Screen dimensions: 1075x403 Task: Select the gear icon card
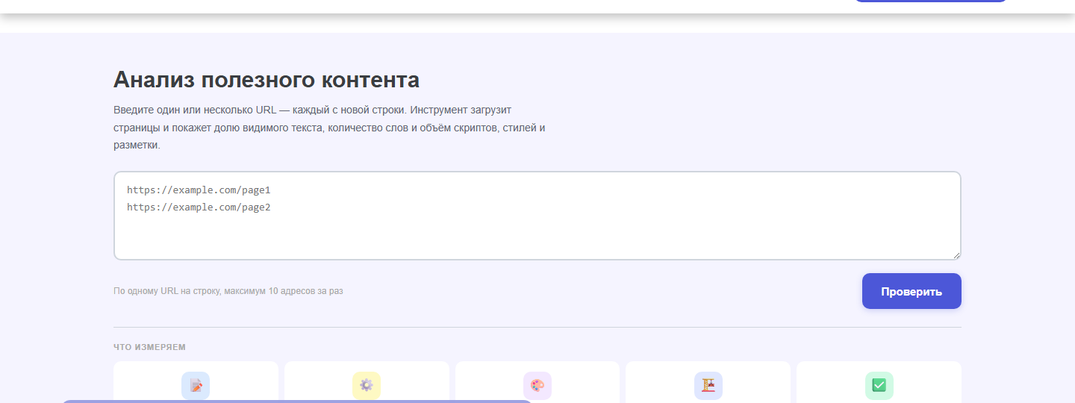[367, 382]
